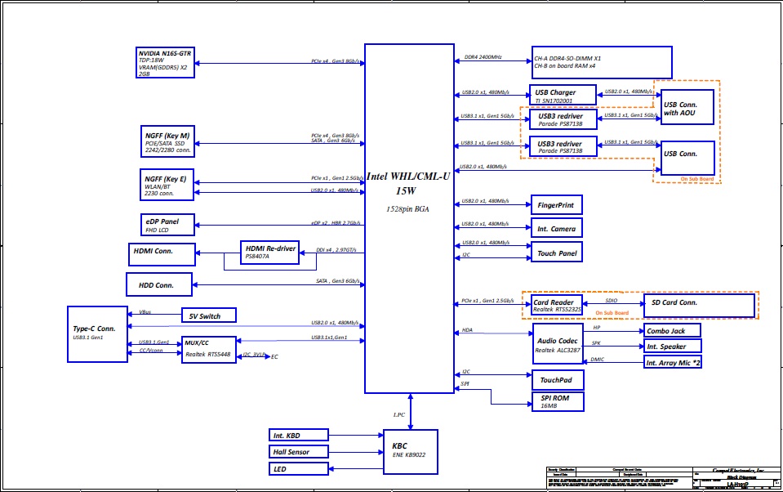This screenshot has height=492, width=783.
Task: Click the "1528pin BGA" text
Action: point(407,209)
